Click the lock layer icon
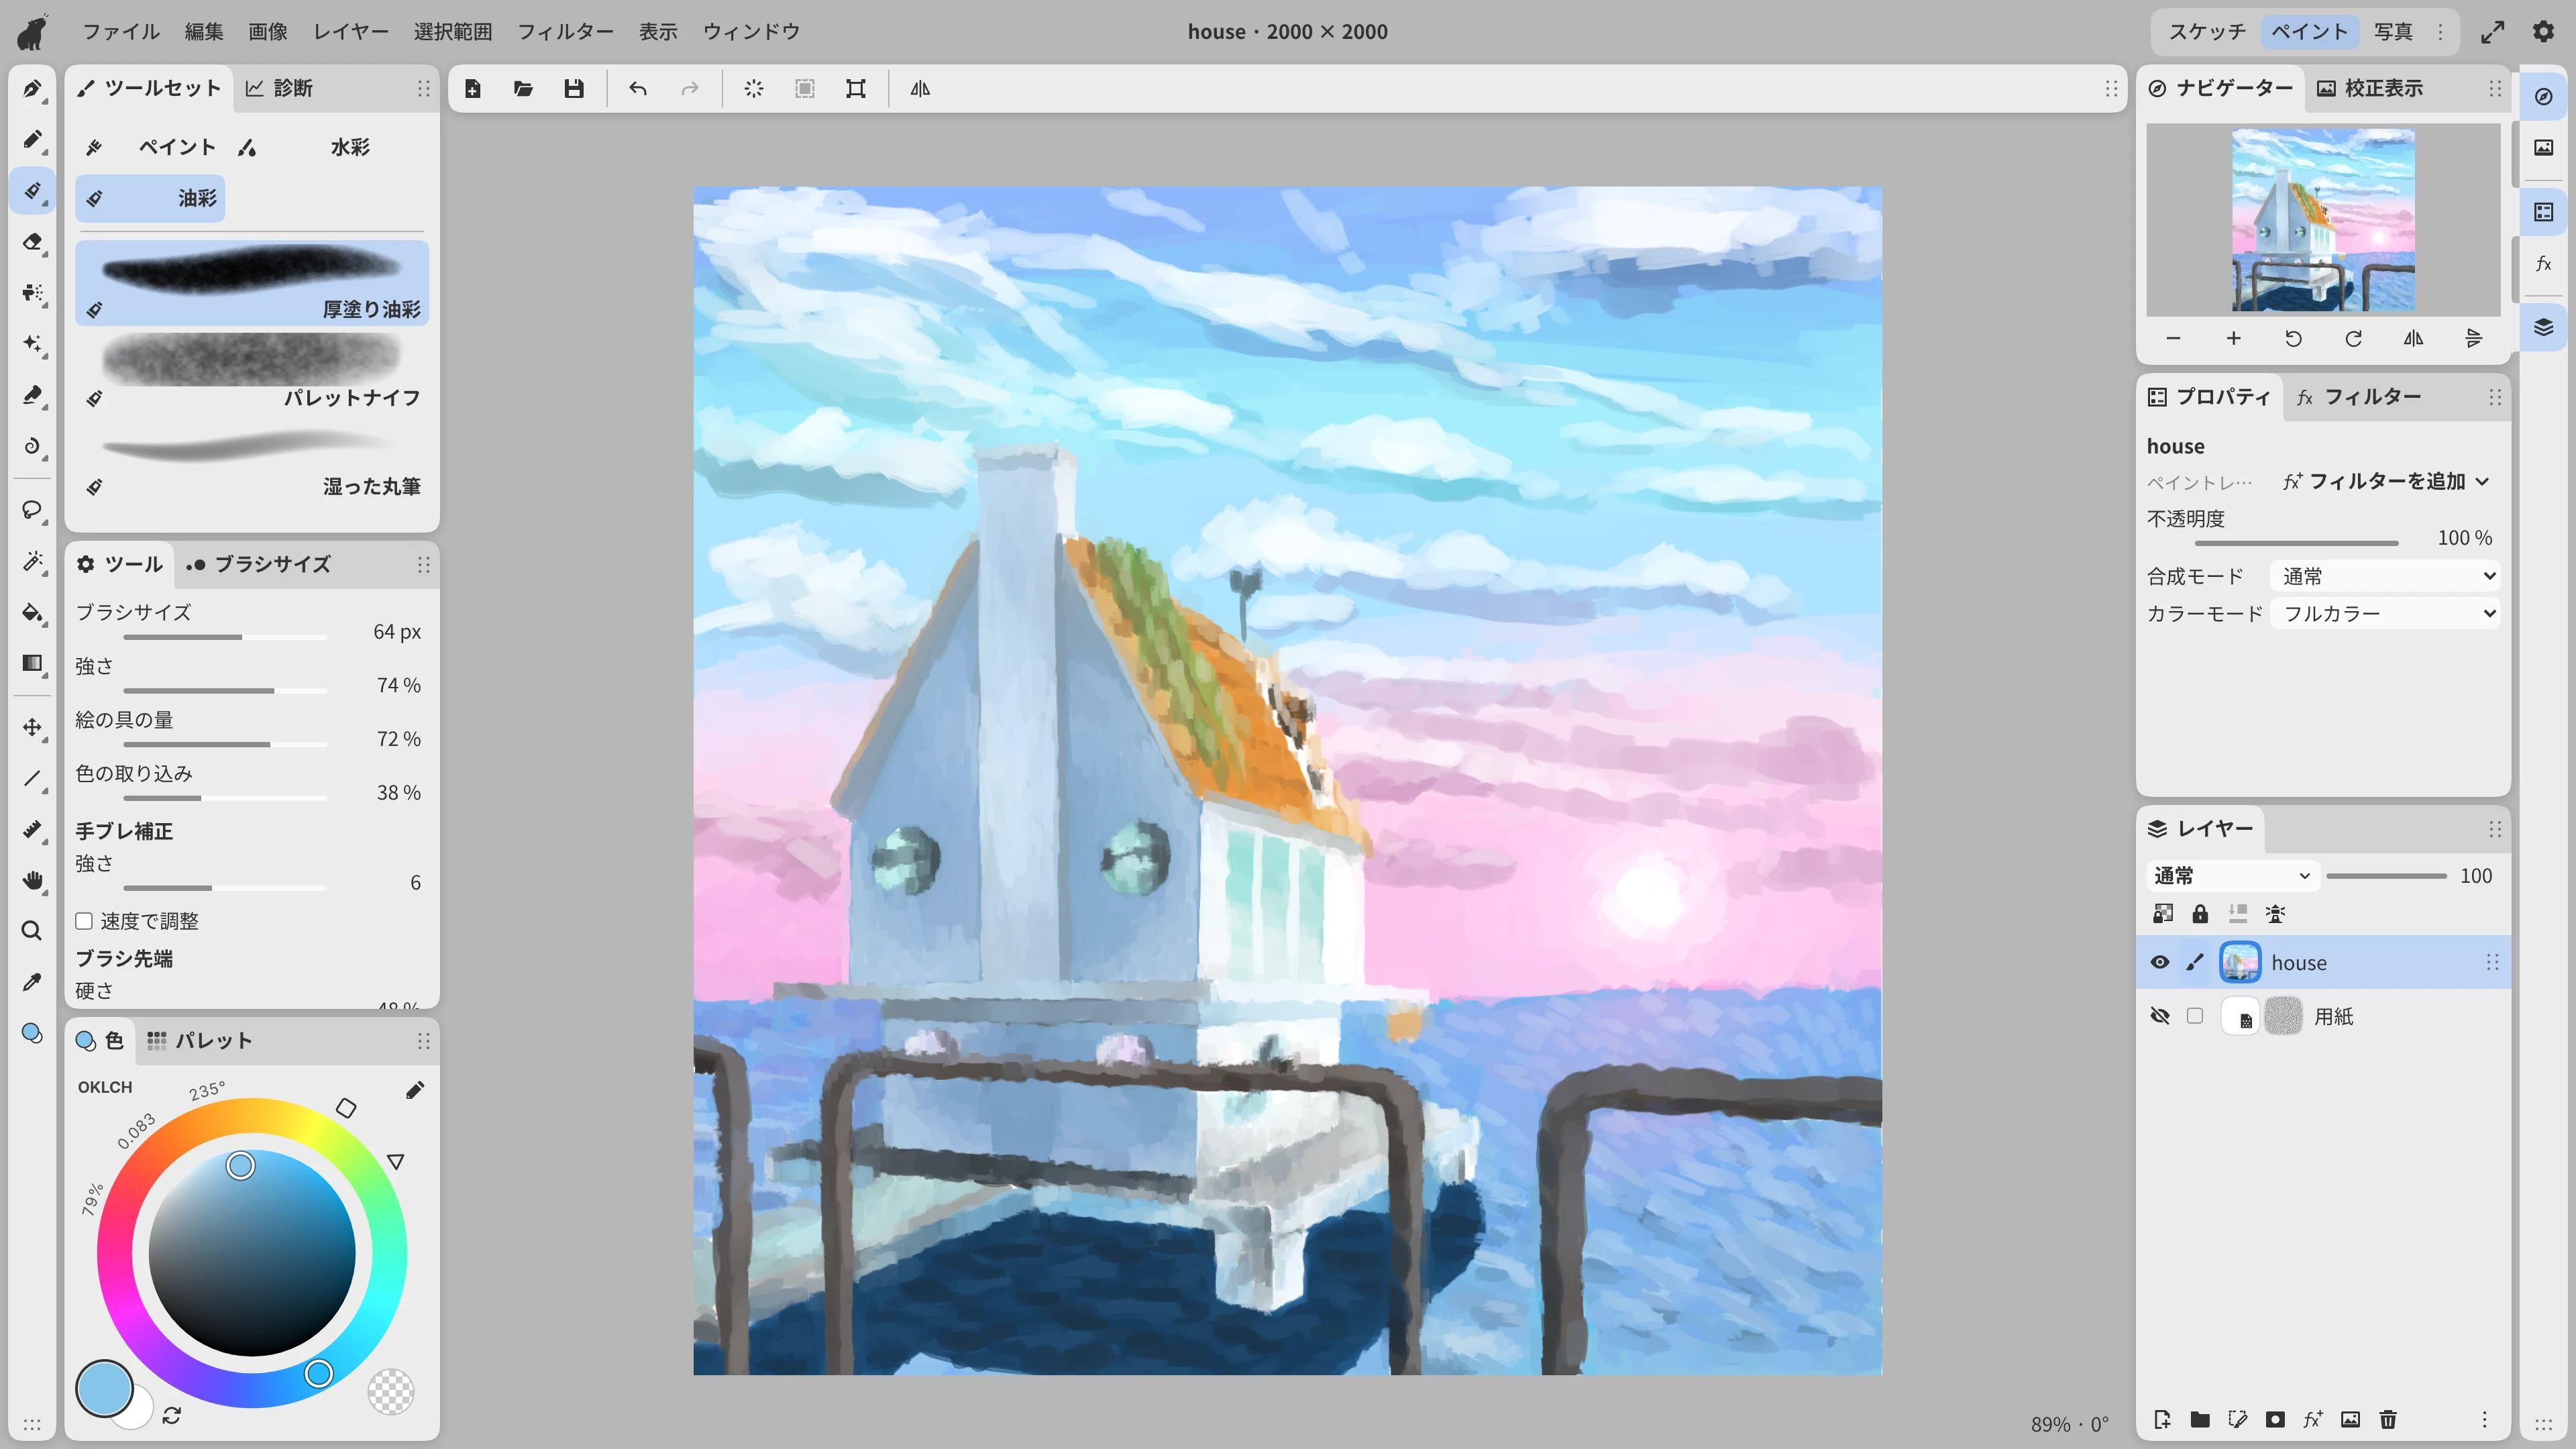2576x1449 pixels. pyautogui.click(x=2200, y=913)
